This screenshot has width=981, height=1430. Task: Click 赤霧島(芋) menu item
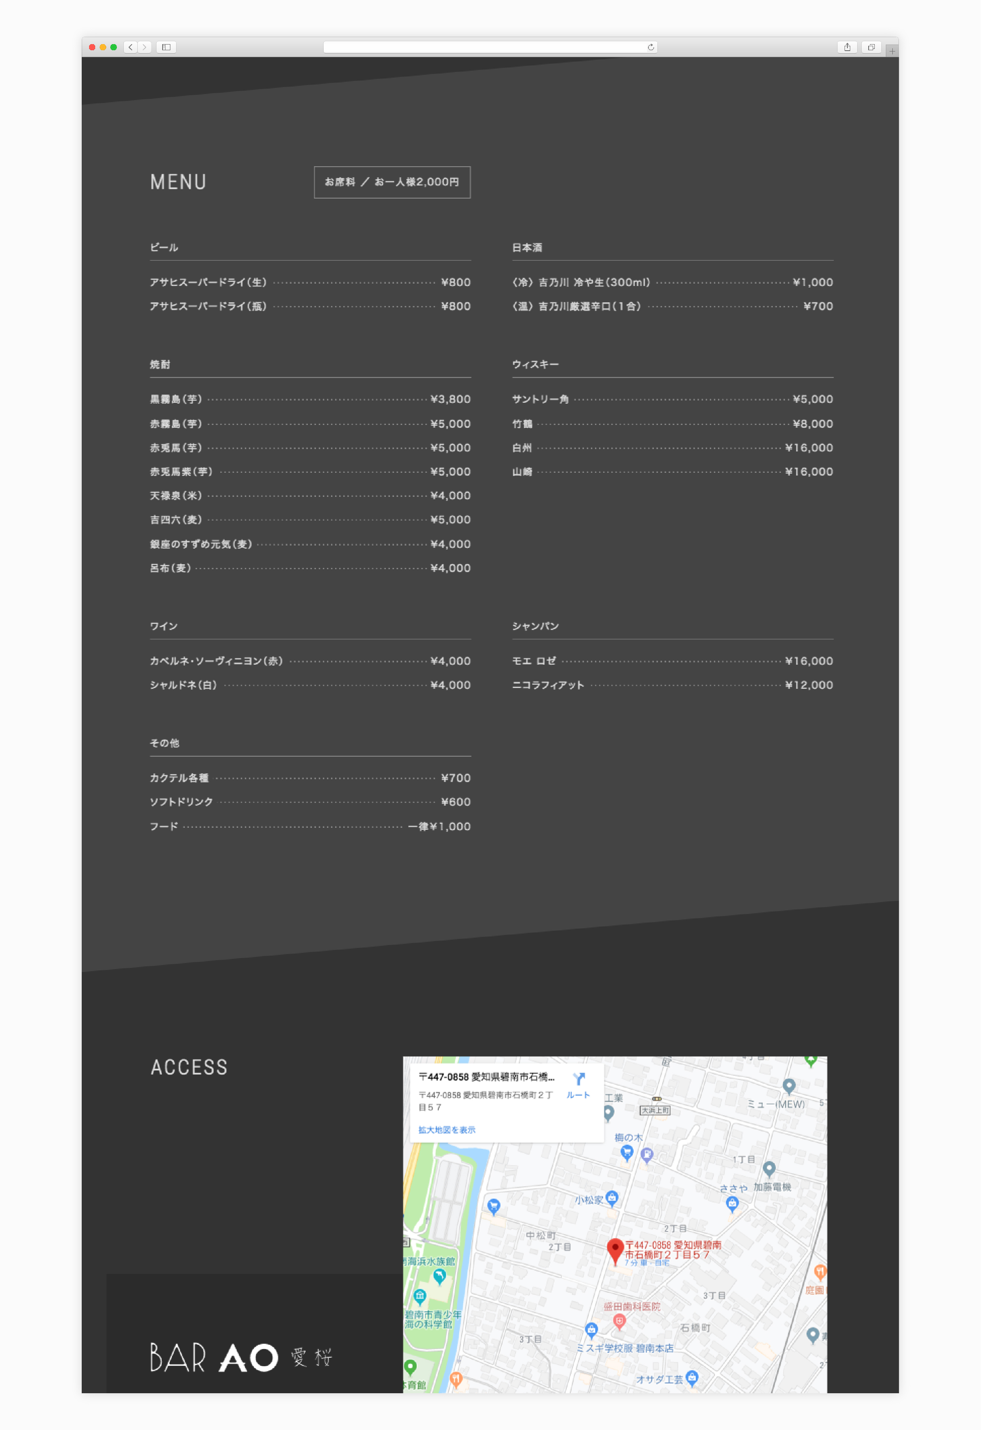[x=310, y=424]
